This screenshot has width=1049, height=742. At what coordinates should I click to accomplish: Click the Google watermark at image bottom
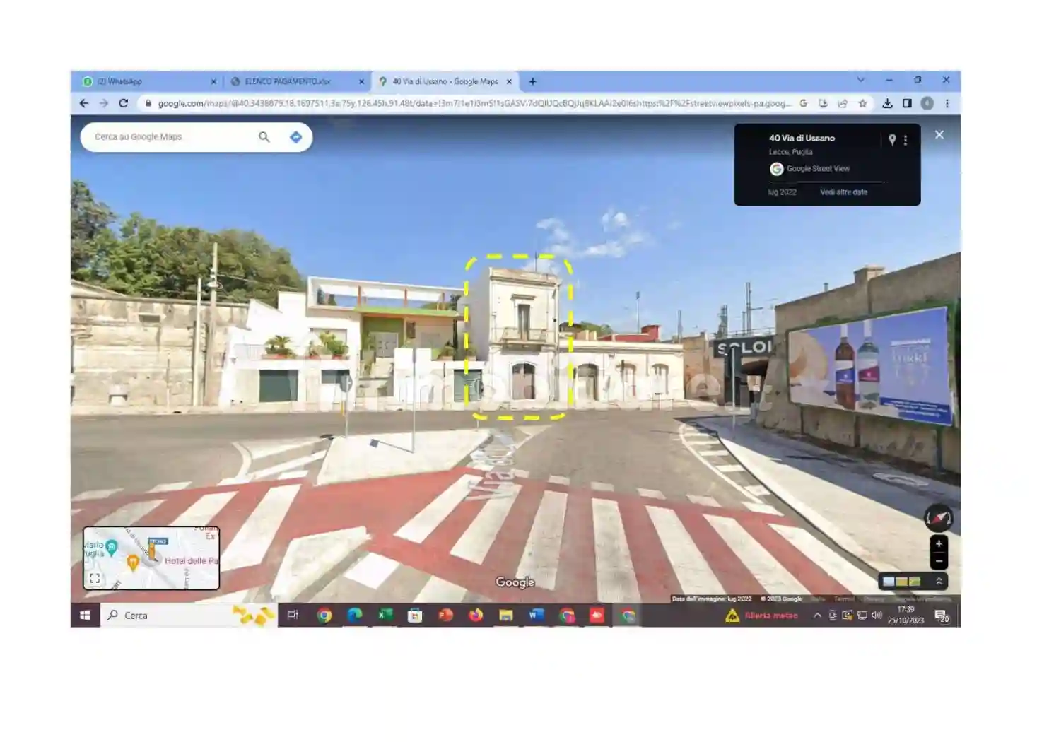click(x=516, y=582)
